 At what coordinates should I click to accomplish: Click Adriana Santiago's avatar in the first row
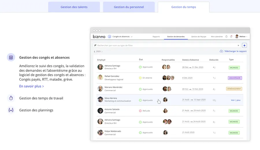click(x=100, y=67)
